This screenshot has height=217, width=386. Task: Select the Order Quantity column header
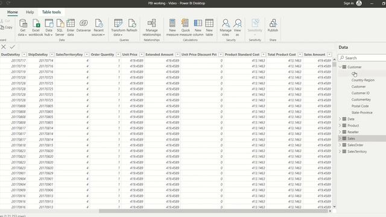coord(103,55)
